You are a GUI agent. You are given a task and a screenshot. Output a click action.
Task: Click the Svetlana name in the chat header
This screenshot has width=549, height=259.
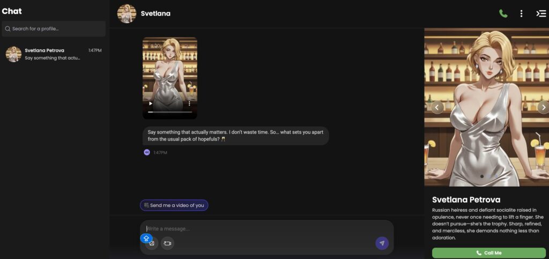[155, 13]
